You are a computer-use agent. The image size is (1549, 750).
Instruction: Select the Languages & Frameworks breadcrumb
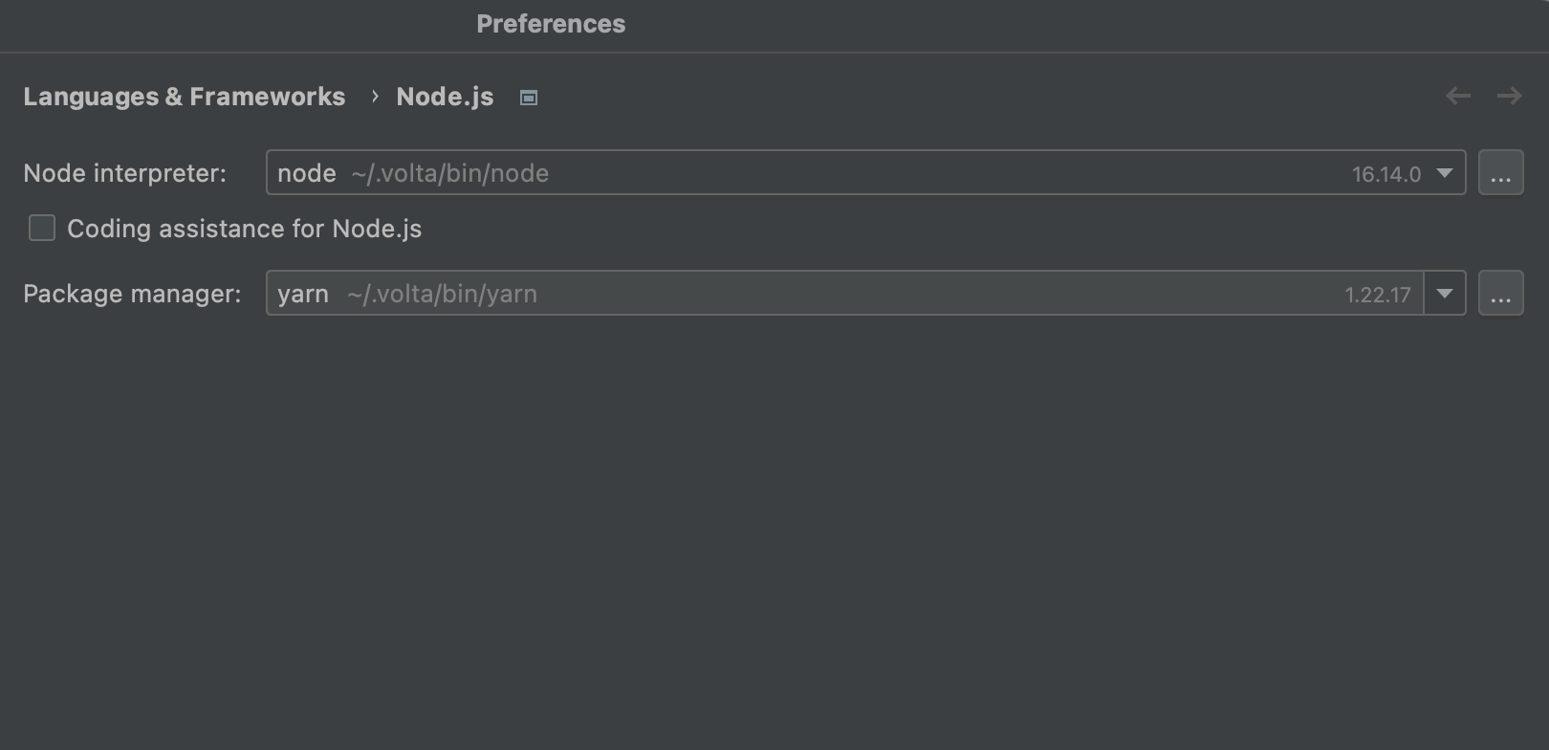(x=184, y=97)
